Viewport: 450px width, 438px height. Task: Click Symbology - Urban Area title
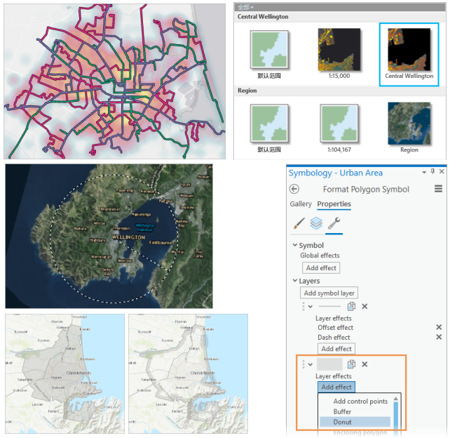click(x=336, y=173)
